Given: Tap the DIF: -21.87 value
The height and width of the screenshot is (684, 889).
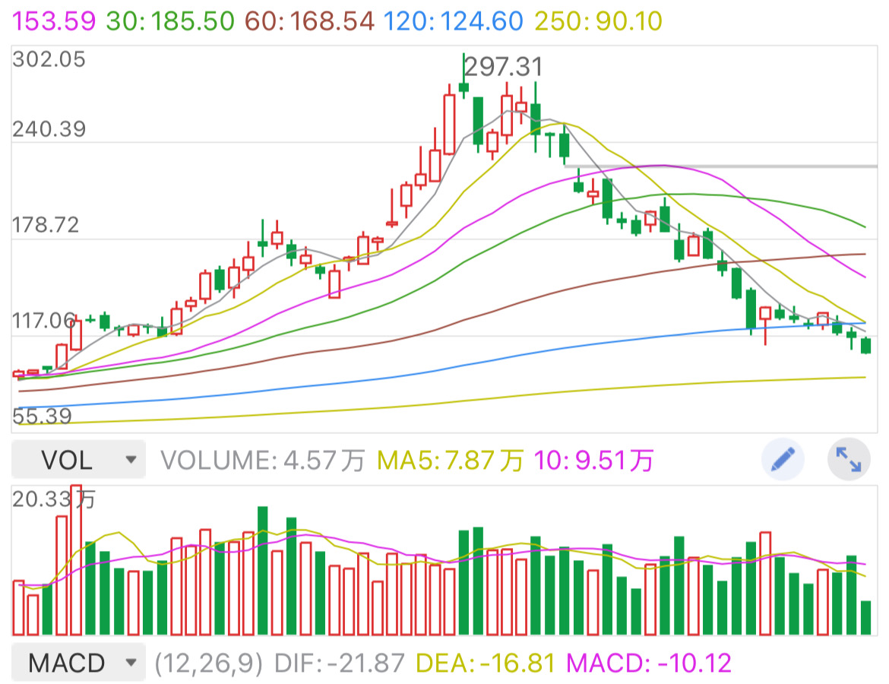Looking at the screenshot, I should [340, 663].
